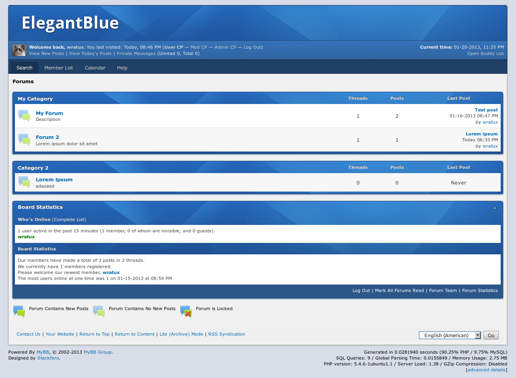Show advanced details in footer
This screenshot has height=378, width=516.
tap(487, 370)
